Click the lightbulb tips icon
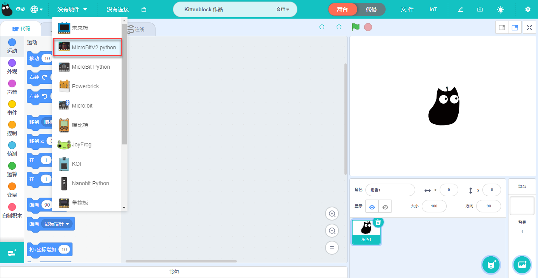This screenshot has height=278, width=538. [x=501, y=9]
